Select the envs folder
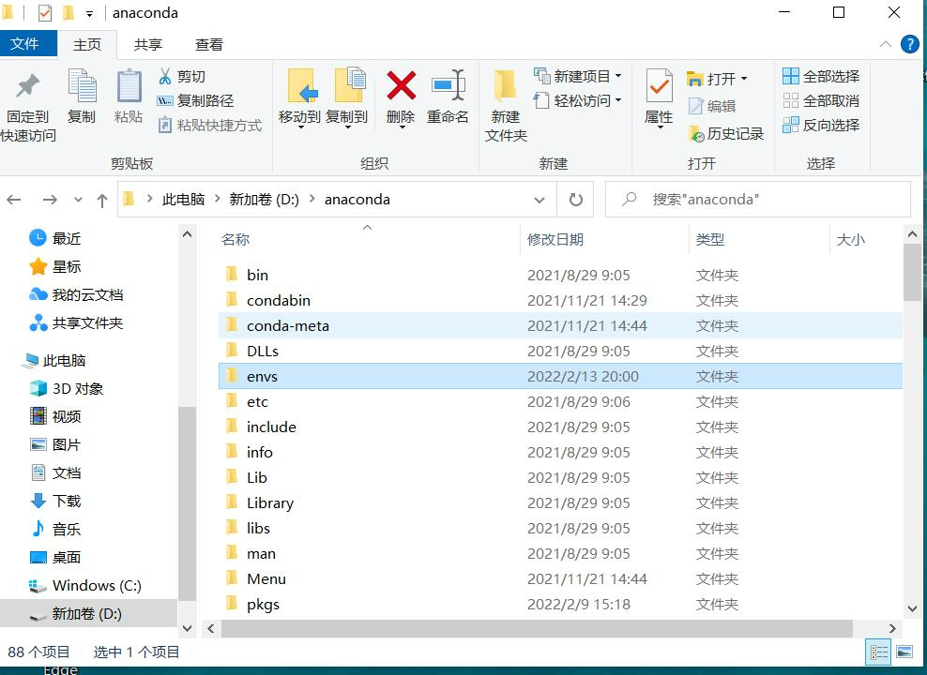 [x=263, y=376]
